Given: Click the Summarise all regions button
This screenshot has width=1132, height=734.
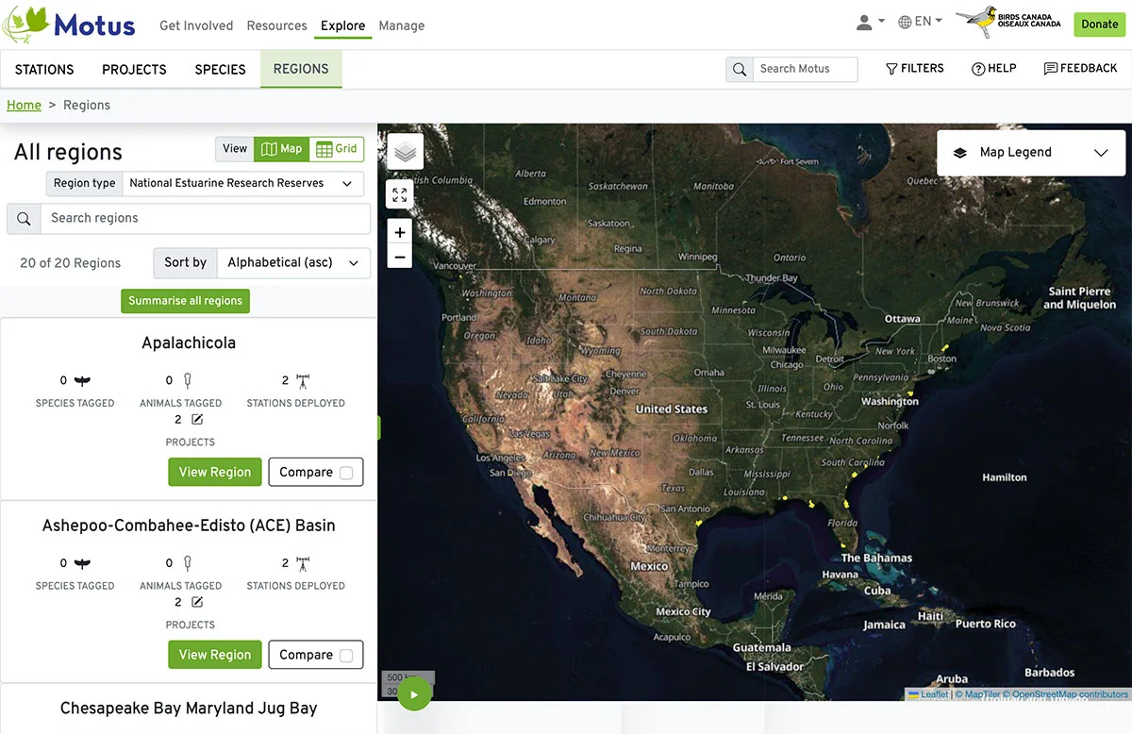Looking at the screenshot, I should (x=185, y=301).
